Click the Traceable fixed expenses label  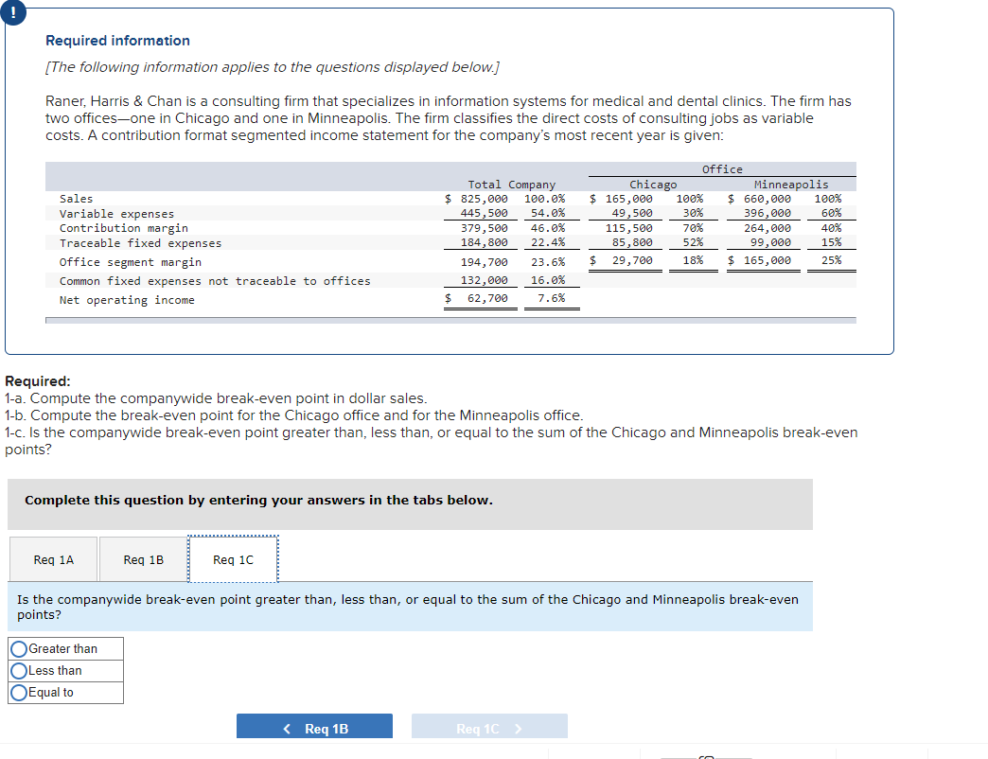point(140,243)
